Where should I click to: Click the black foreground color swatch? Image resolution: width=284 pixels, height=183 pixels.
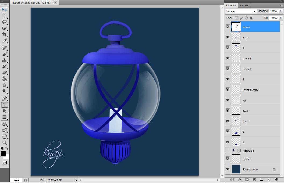[3, 154]
